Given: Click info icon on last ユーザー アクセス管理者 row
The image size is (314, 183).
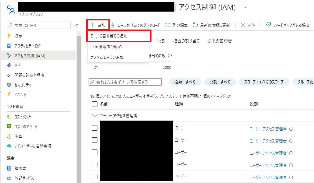Looking at the screenshot, I should 291,178.
